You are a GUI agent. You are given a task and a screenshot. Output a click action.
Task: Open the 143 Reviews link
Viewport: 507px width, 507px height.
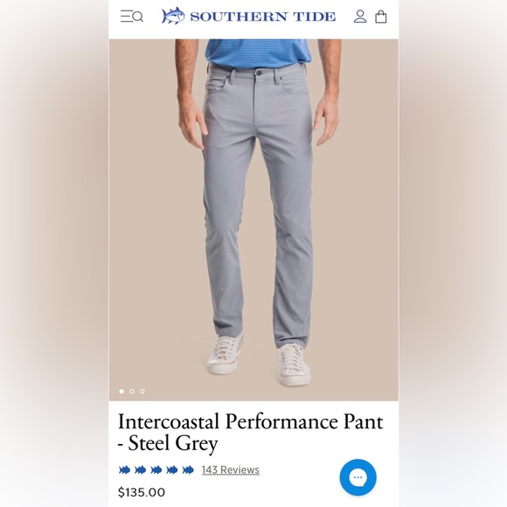[x=231, y=469]
